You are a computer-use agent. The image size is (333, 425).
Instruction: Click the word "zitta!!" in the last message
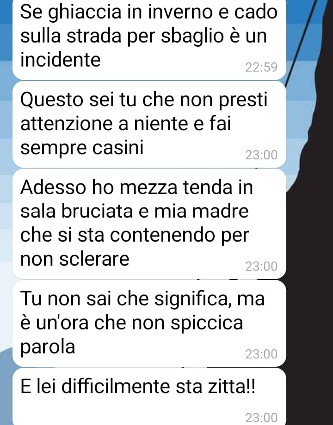(232, 387)
